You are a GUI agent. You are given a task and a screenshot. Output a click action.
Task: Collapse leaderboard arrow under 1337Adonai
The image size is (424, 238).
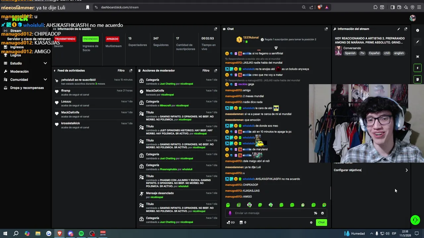(x=276, y=48)
